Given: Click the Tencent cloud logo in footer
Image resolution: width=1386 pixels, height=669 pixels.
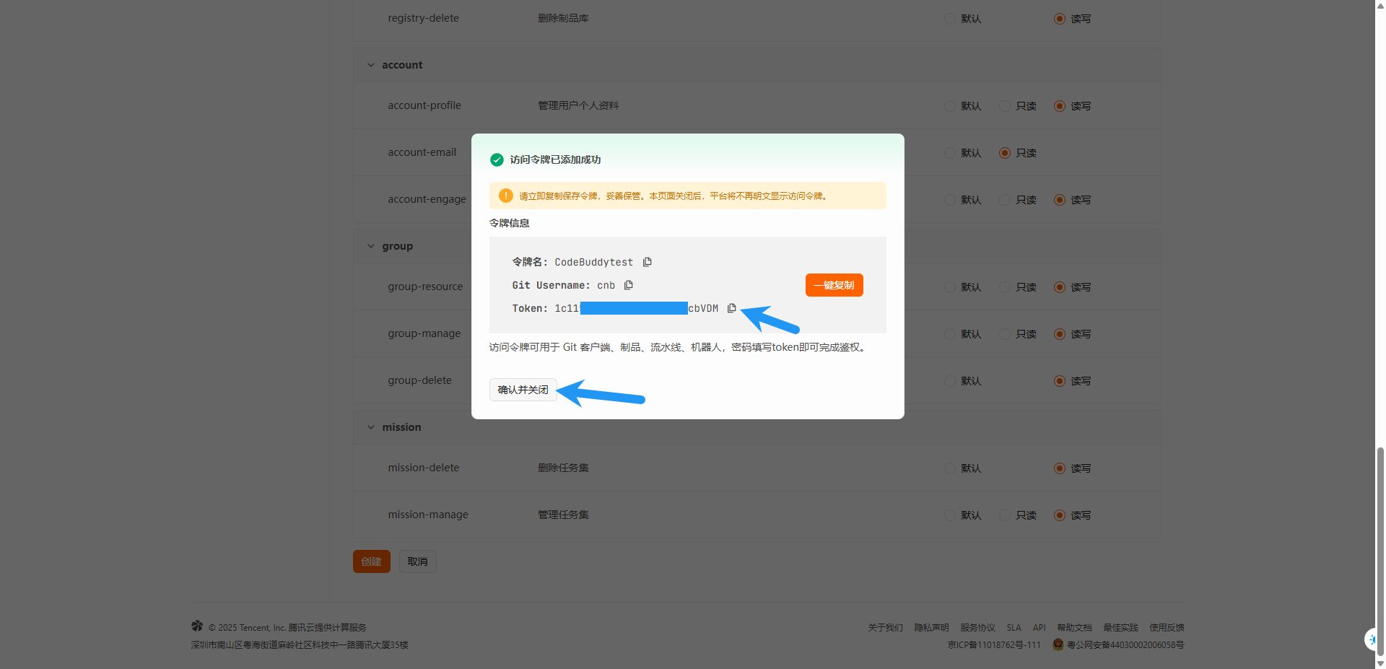Looking at the screenshot, I should tap(197, 626).
